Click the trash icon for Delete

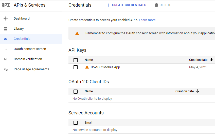click(x=156, y=5)
